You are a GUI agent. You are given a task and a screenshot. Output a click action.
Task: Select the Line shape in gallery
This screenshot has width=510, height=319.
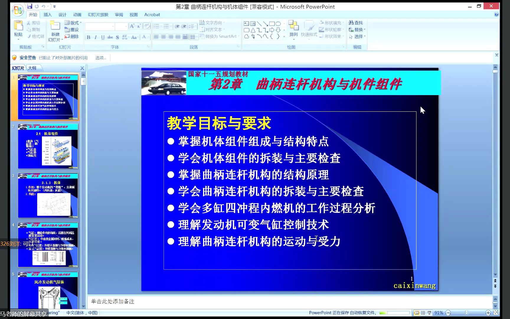(x=259, y=24)
